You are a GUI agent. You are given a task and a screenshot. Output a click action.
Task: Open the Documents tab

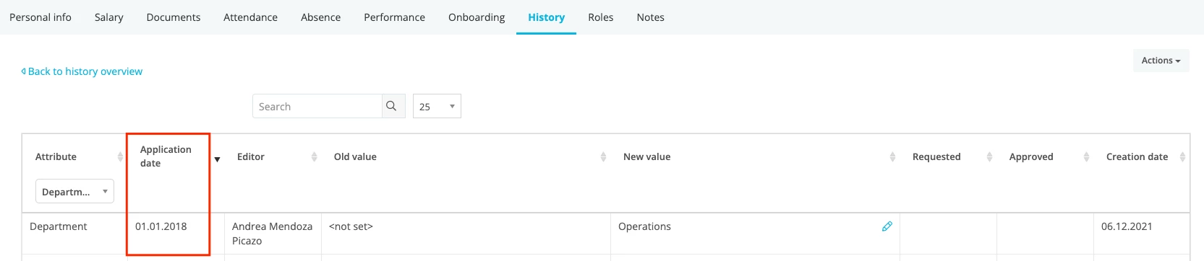pos(174,17)
